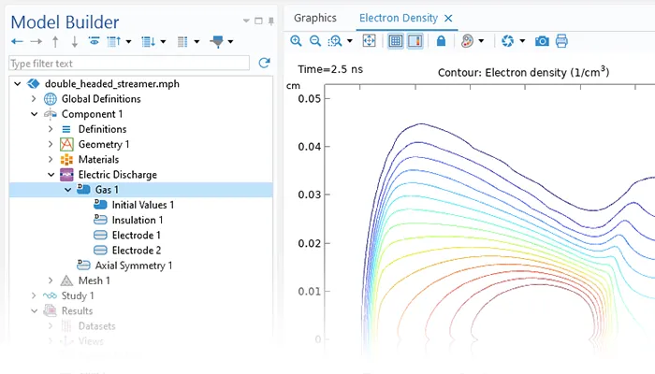Toggle the view lock icon
The width and height of the screenshot is (655, 374).
(x=441, y=41)
